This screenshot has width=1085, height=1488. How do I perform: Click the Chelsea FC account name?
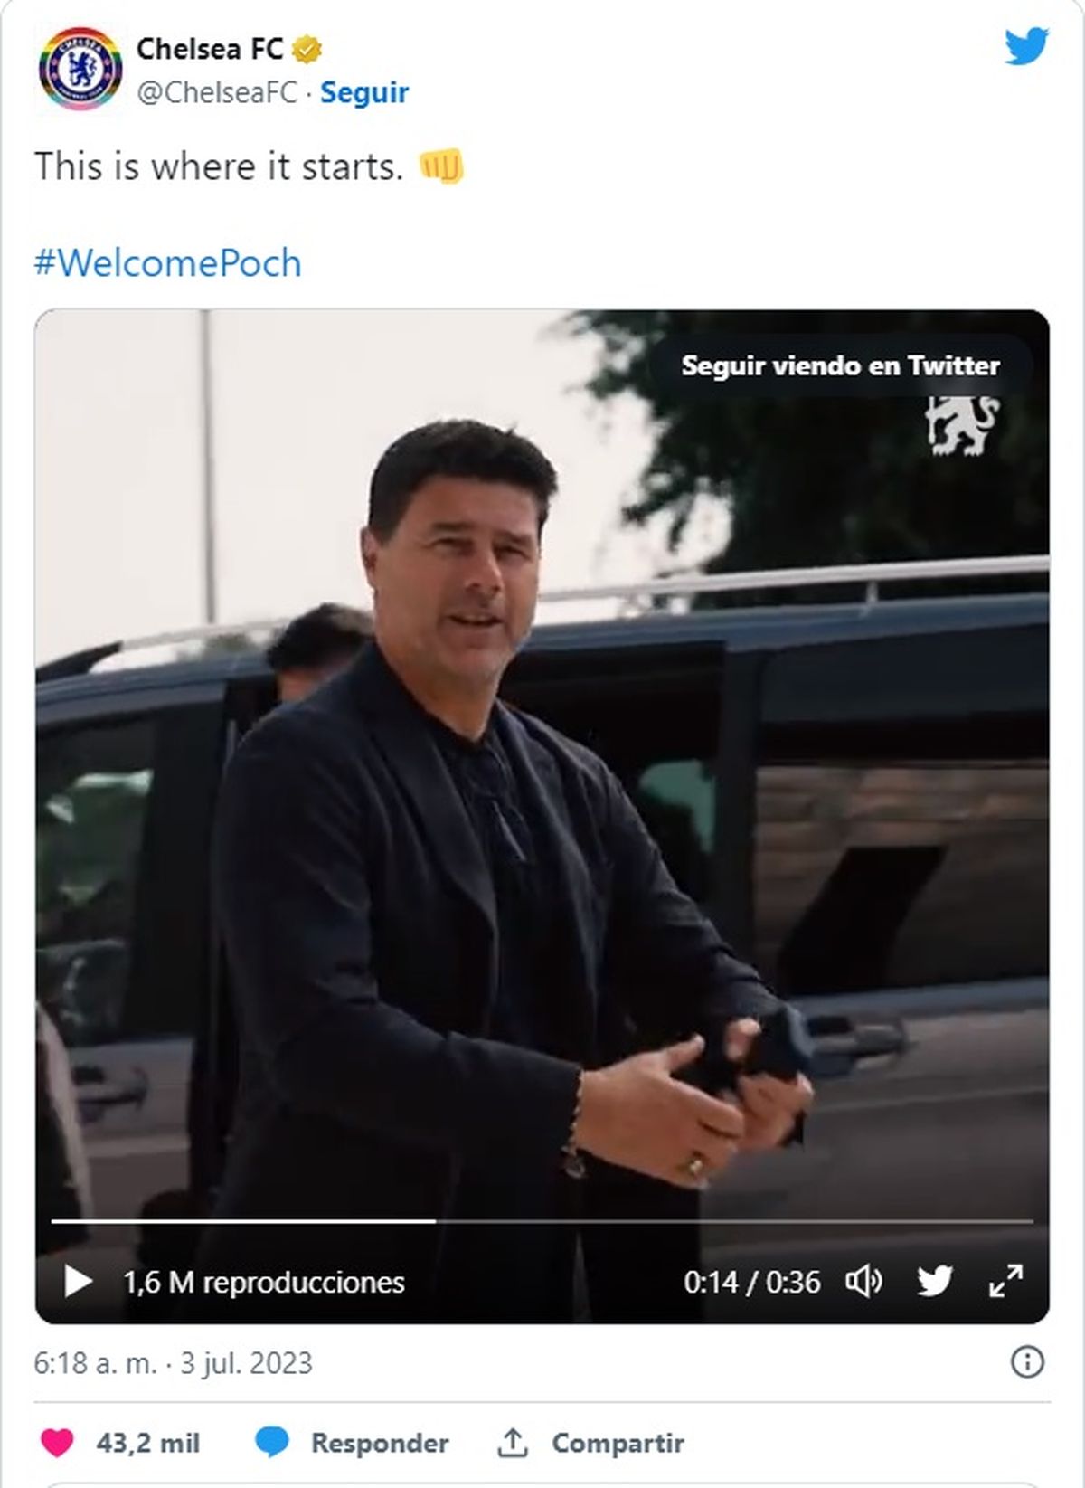click(210, 49)
